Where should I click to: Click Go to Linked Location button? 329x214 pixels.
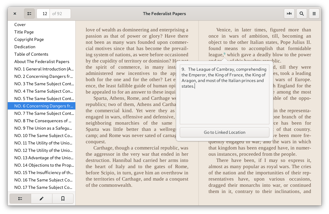tap(224, 132)
